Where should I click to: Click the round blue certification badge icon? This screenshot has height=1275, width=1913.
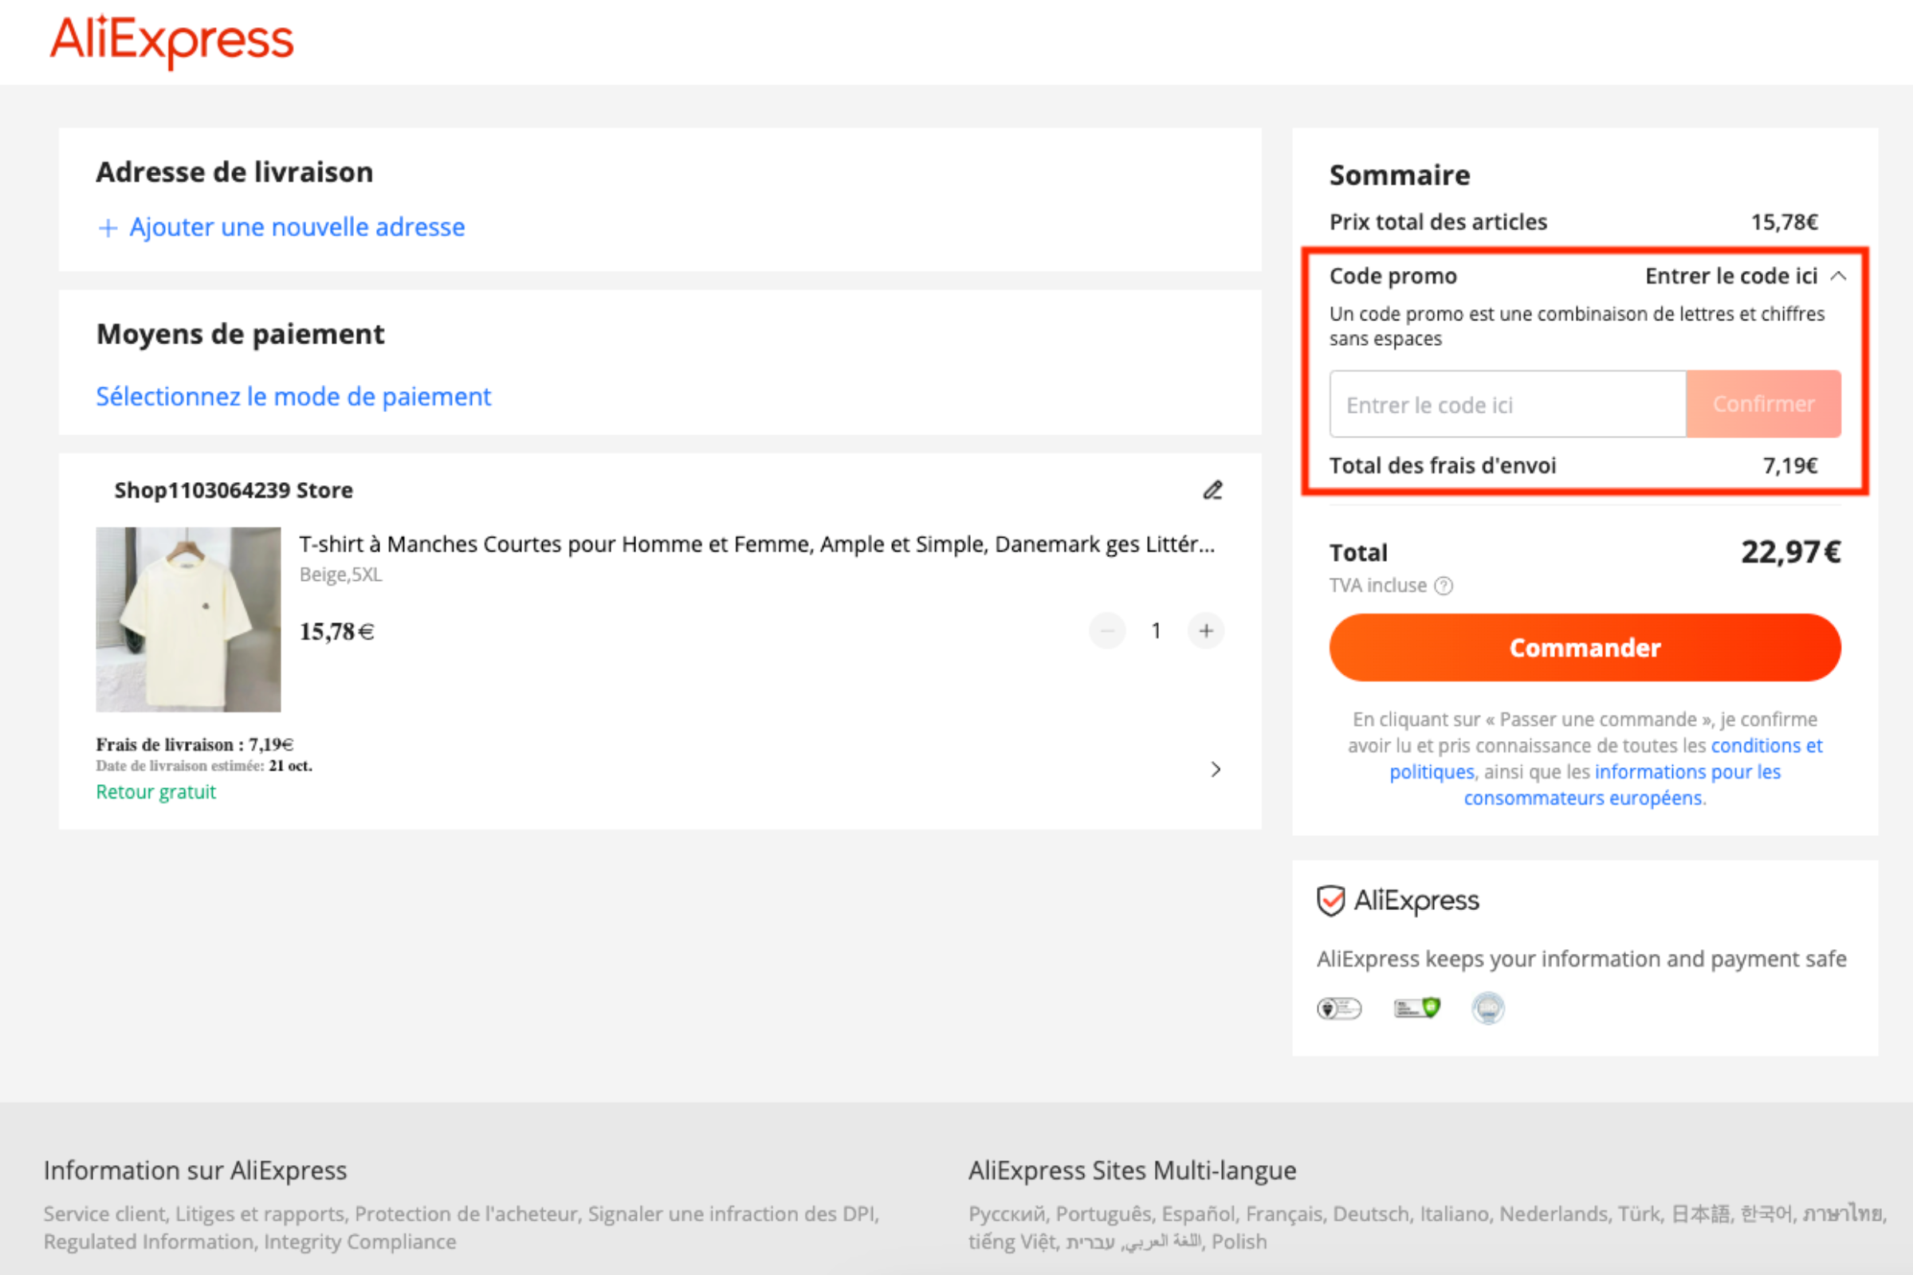[1488, 1009]
